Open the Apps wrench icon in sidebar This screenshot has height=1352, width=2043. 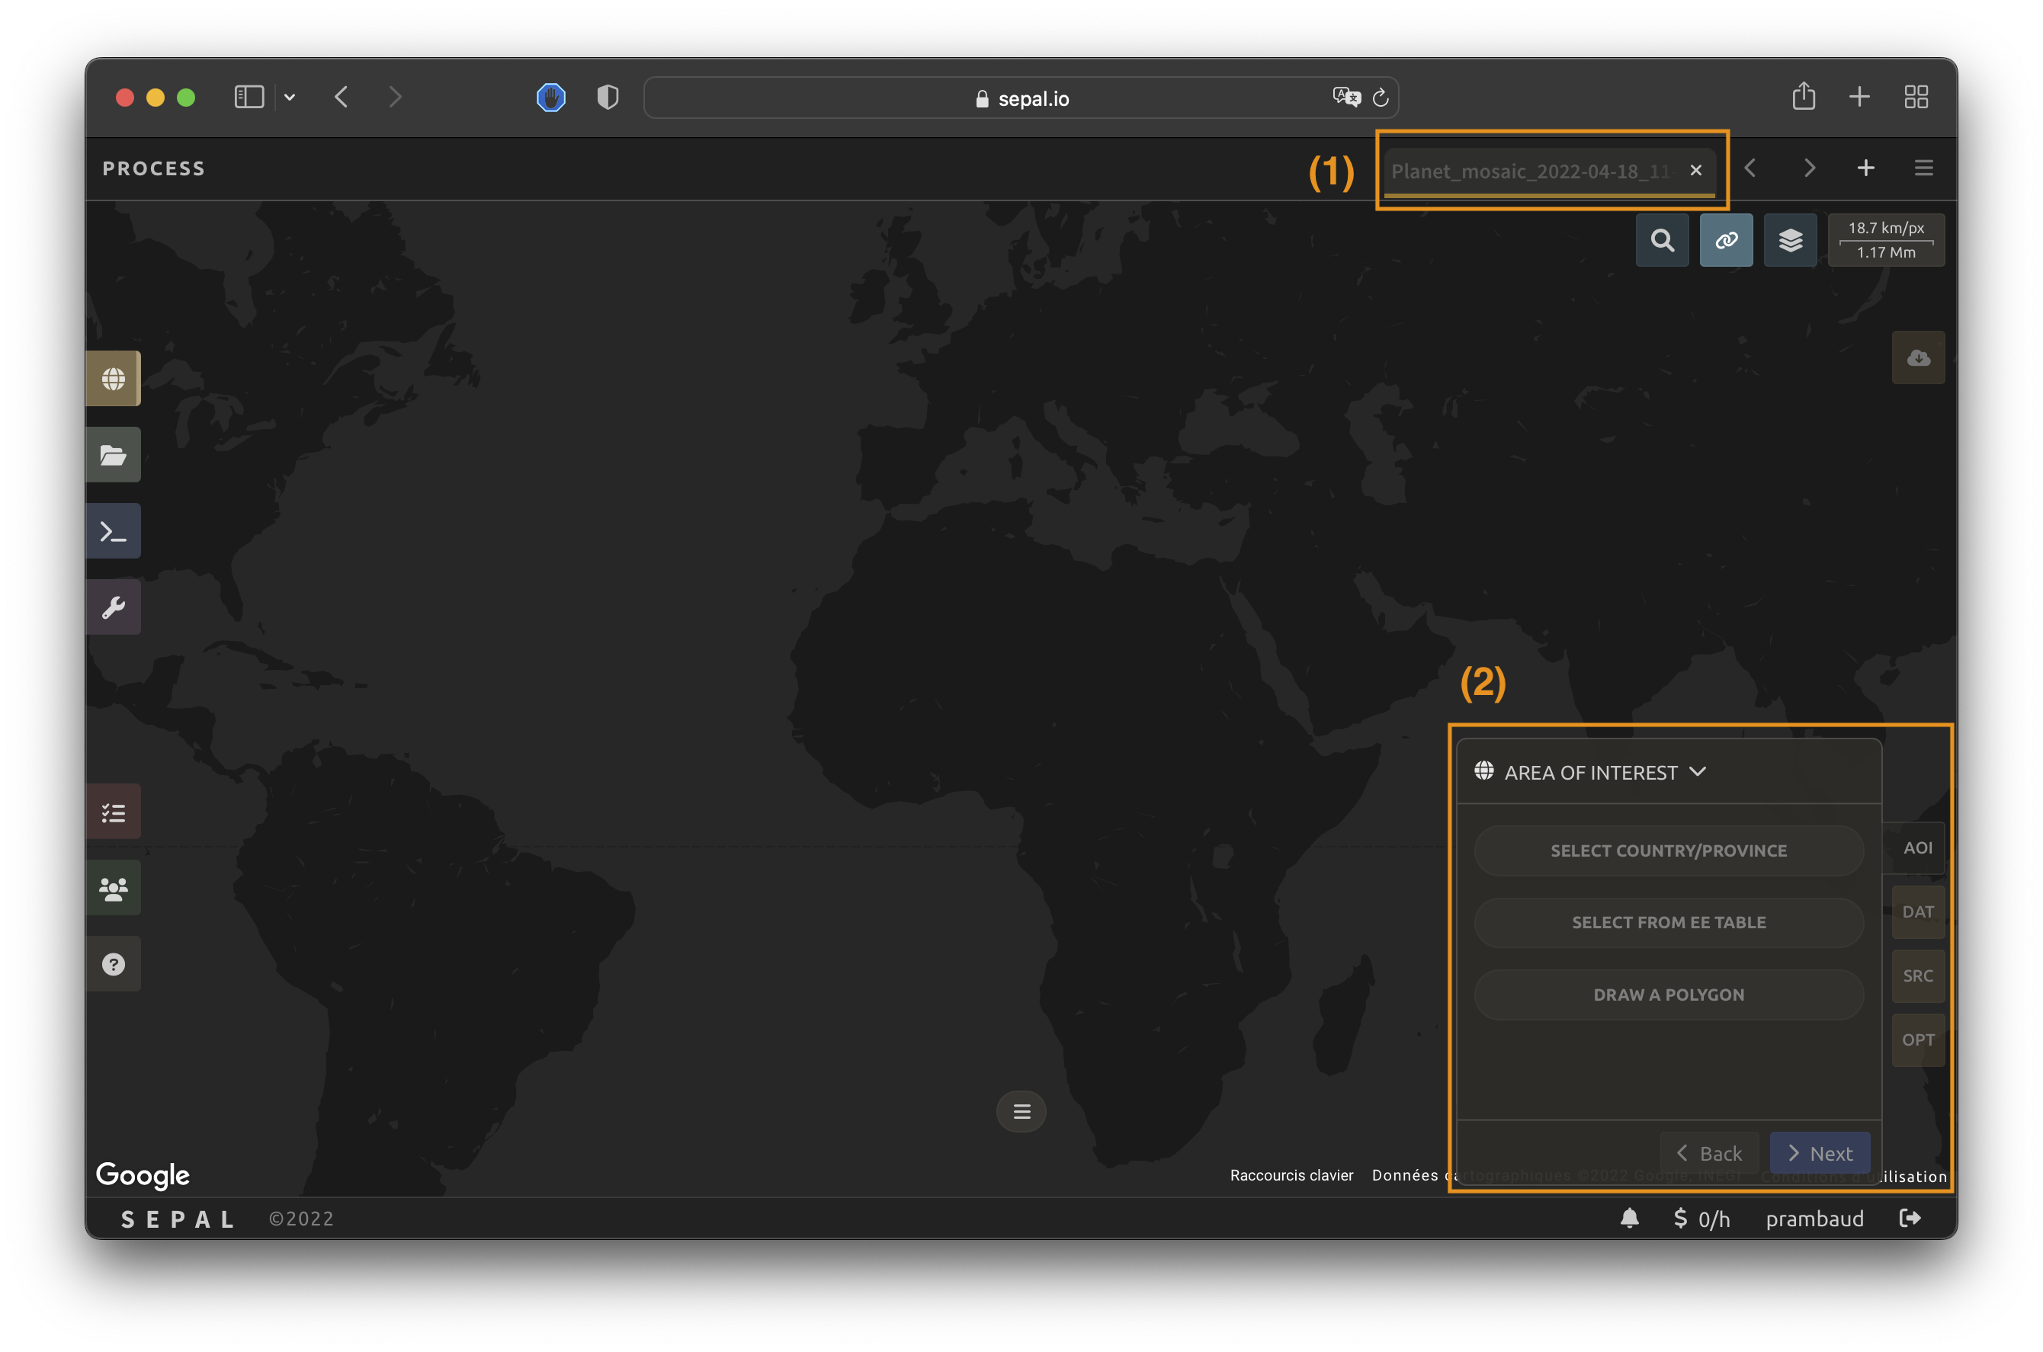(x=113, y=607)
